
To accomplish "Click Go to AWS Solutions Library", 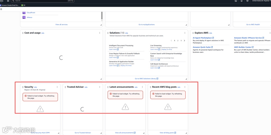I will pos(147,79).
